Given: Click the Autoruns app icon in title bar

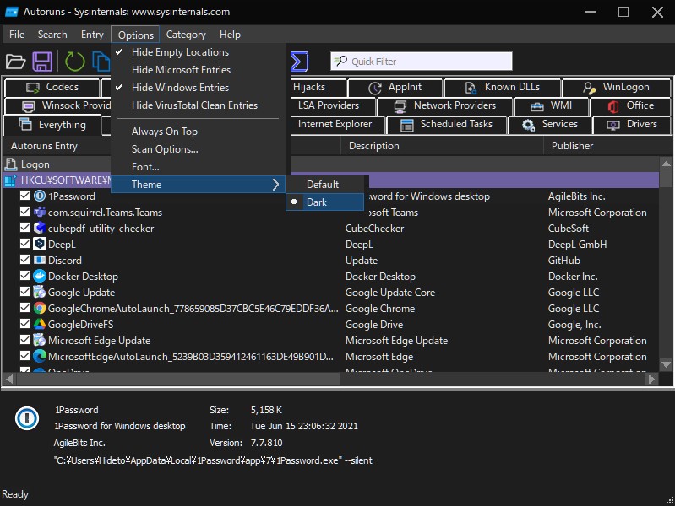Looking at the screenshot, I should click(x=12, y=12).
